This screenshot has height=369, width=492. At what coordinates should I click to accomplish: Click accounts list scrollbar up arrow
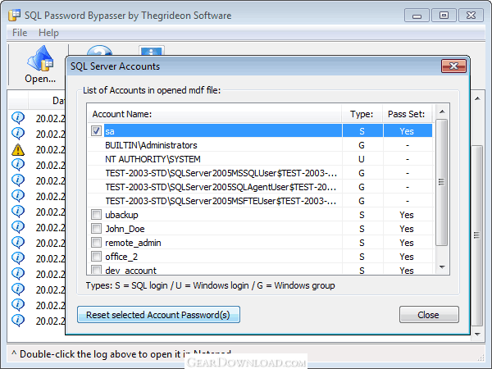pyautogui.click(x=442, y=112)
